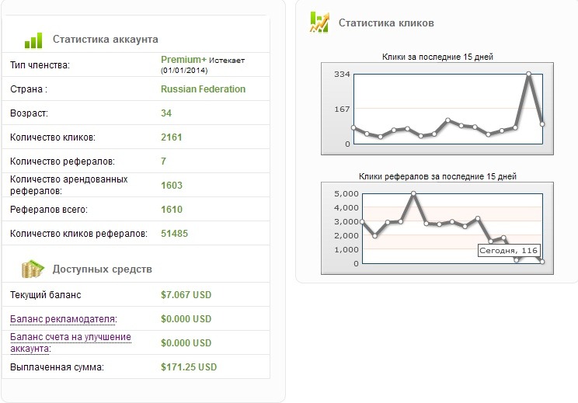Open the Баланс рекламодателя link
578x403 pixels.
pyautogui.click(x=63, y=319)
